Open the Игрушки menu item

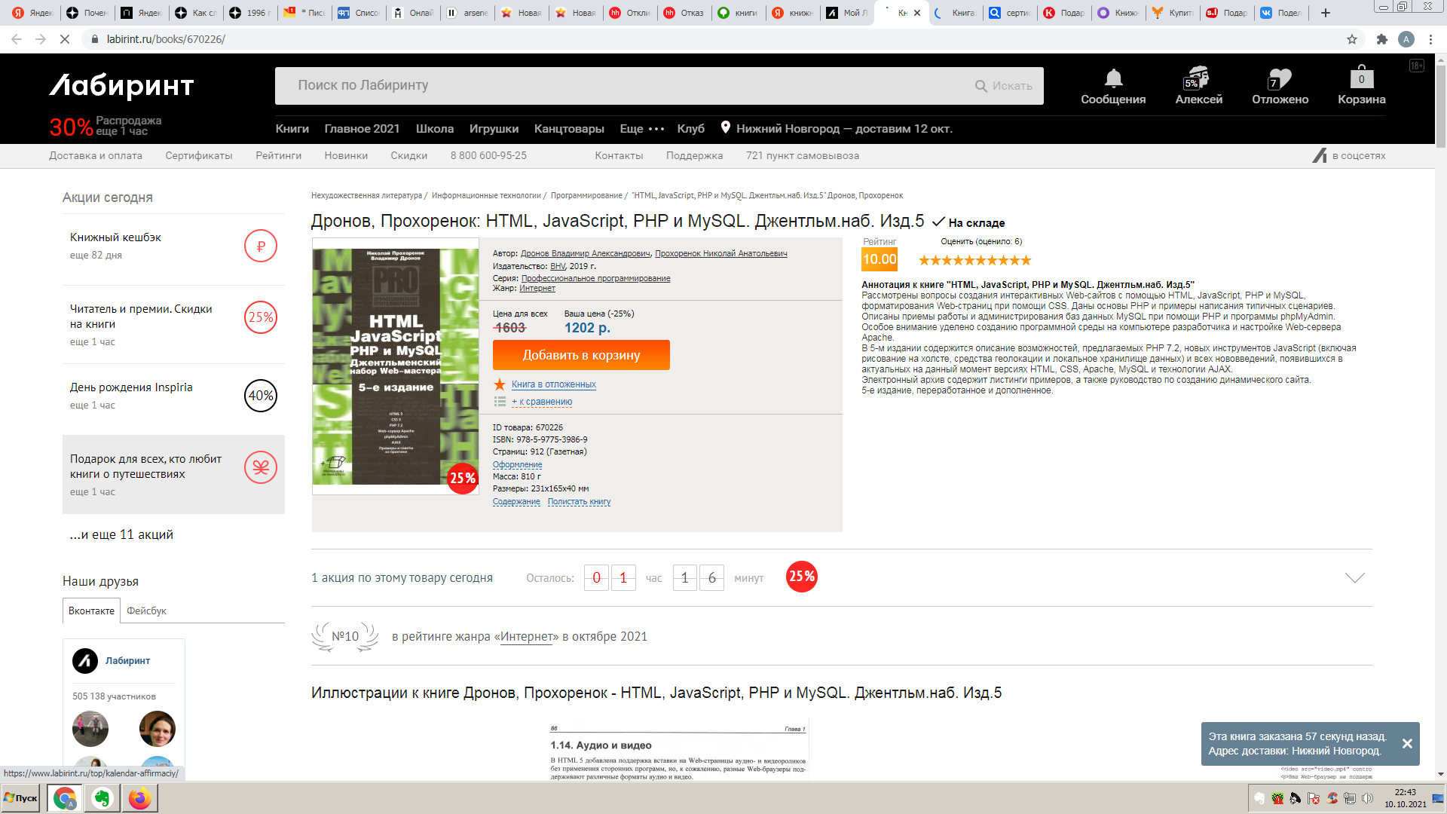tap(494, 129)
